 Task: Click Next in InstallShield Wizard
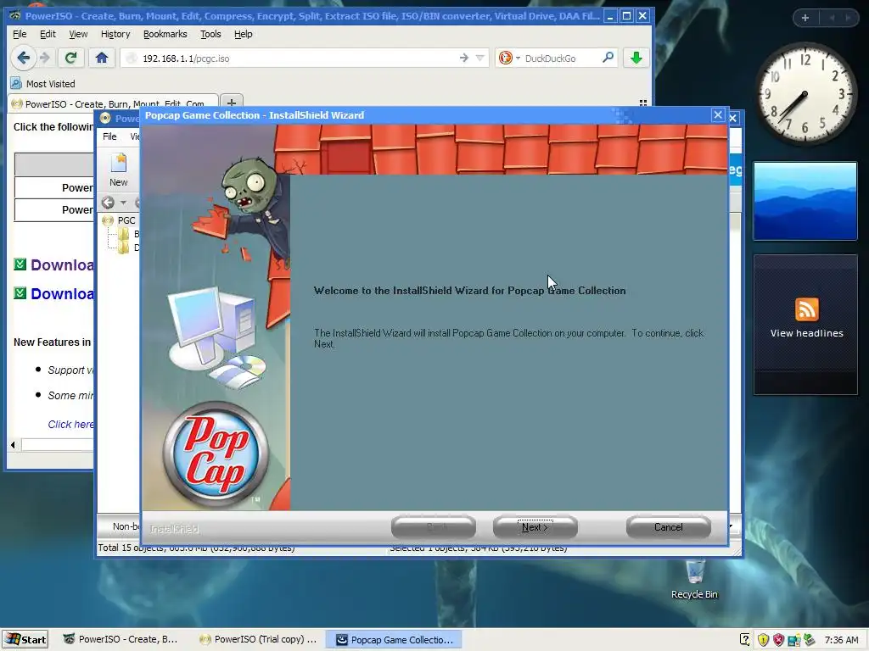tap(535, 527)
